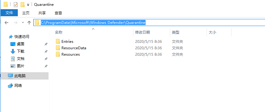
Task: Click the Properties checkmark icon in quick access toolbar
Action: point(16,4)
